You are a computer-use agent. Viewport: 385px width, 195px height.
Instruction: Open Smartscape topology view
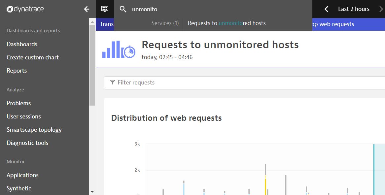(34, 130)
